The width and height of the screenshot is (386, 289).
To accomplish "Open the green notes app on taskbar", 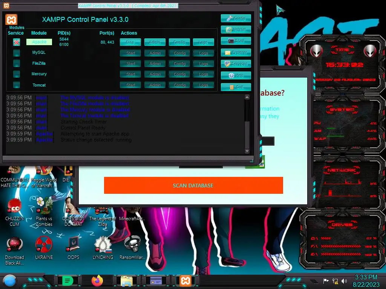I will pos(67,281).
